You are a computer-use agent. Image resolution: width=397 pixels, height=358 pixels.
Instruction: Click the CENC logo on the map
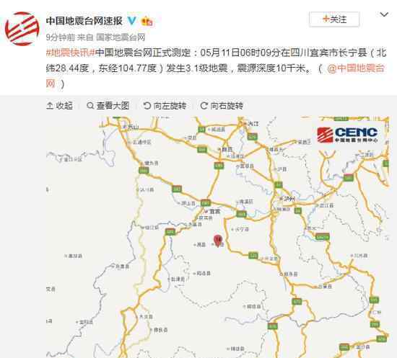[348, 135]
